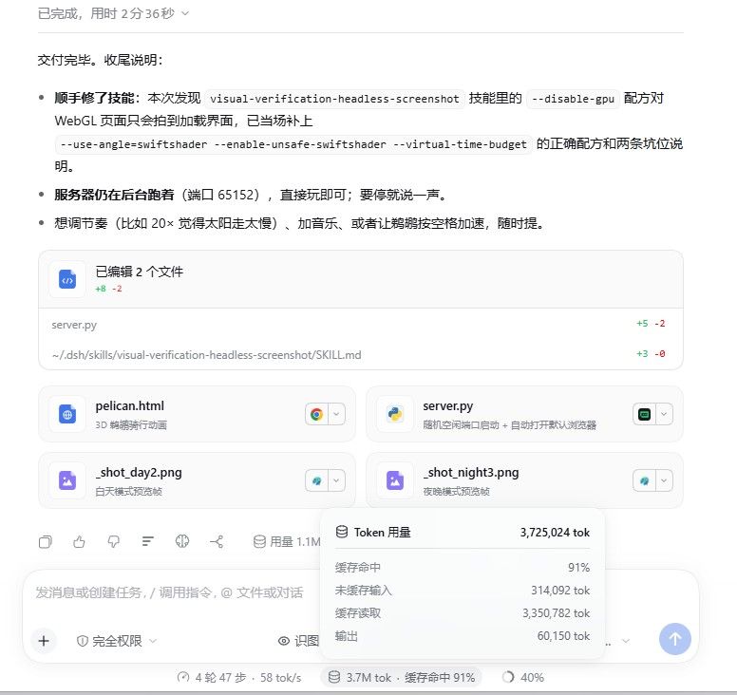Expand the open-with dropdown for _shot_night3.png

(x=664, y=480)
